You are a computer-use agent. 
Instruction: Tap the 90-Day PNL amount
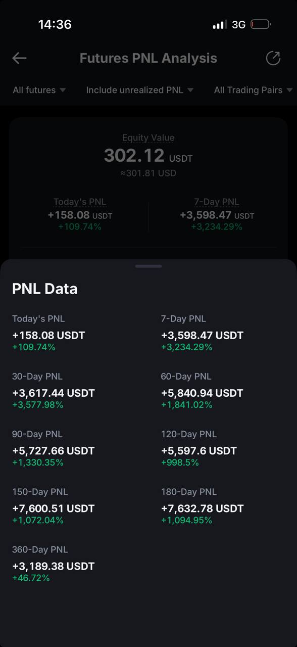click(x=53, y=450)
